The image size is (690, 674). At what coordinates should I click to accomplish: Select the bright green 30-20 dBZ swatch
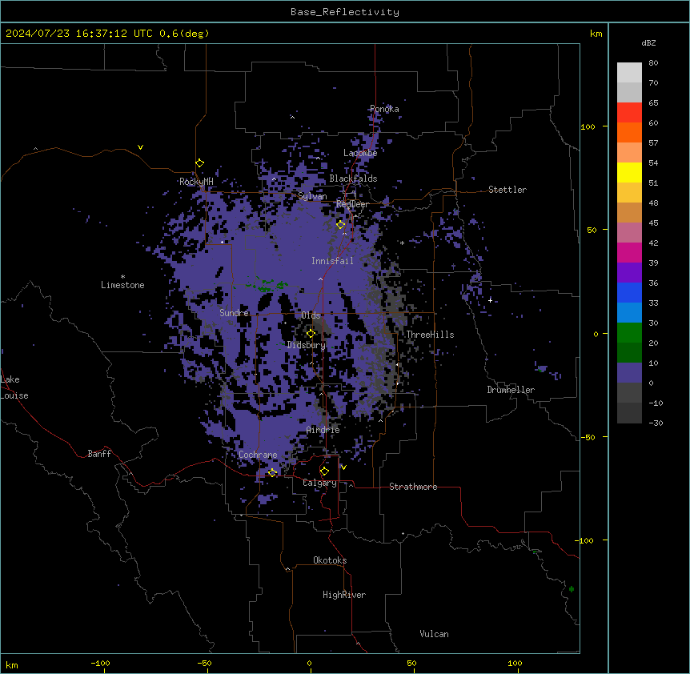click(x=629, y=333)
